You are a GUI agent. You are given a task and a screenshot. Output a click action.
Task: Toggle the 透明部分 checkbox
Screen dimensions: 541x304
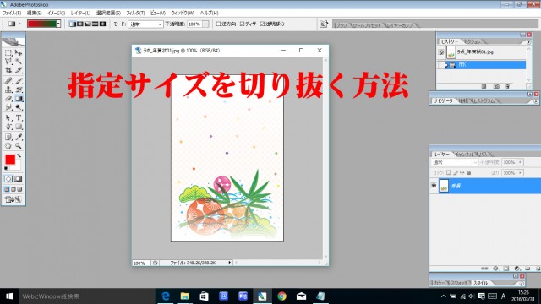[x=262, y=24]
